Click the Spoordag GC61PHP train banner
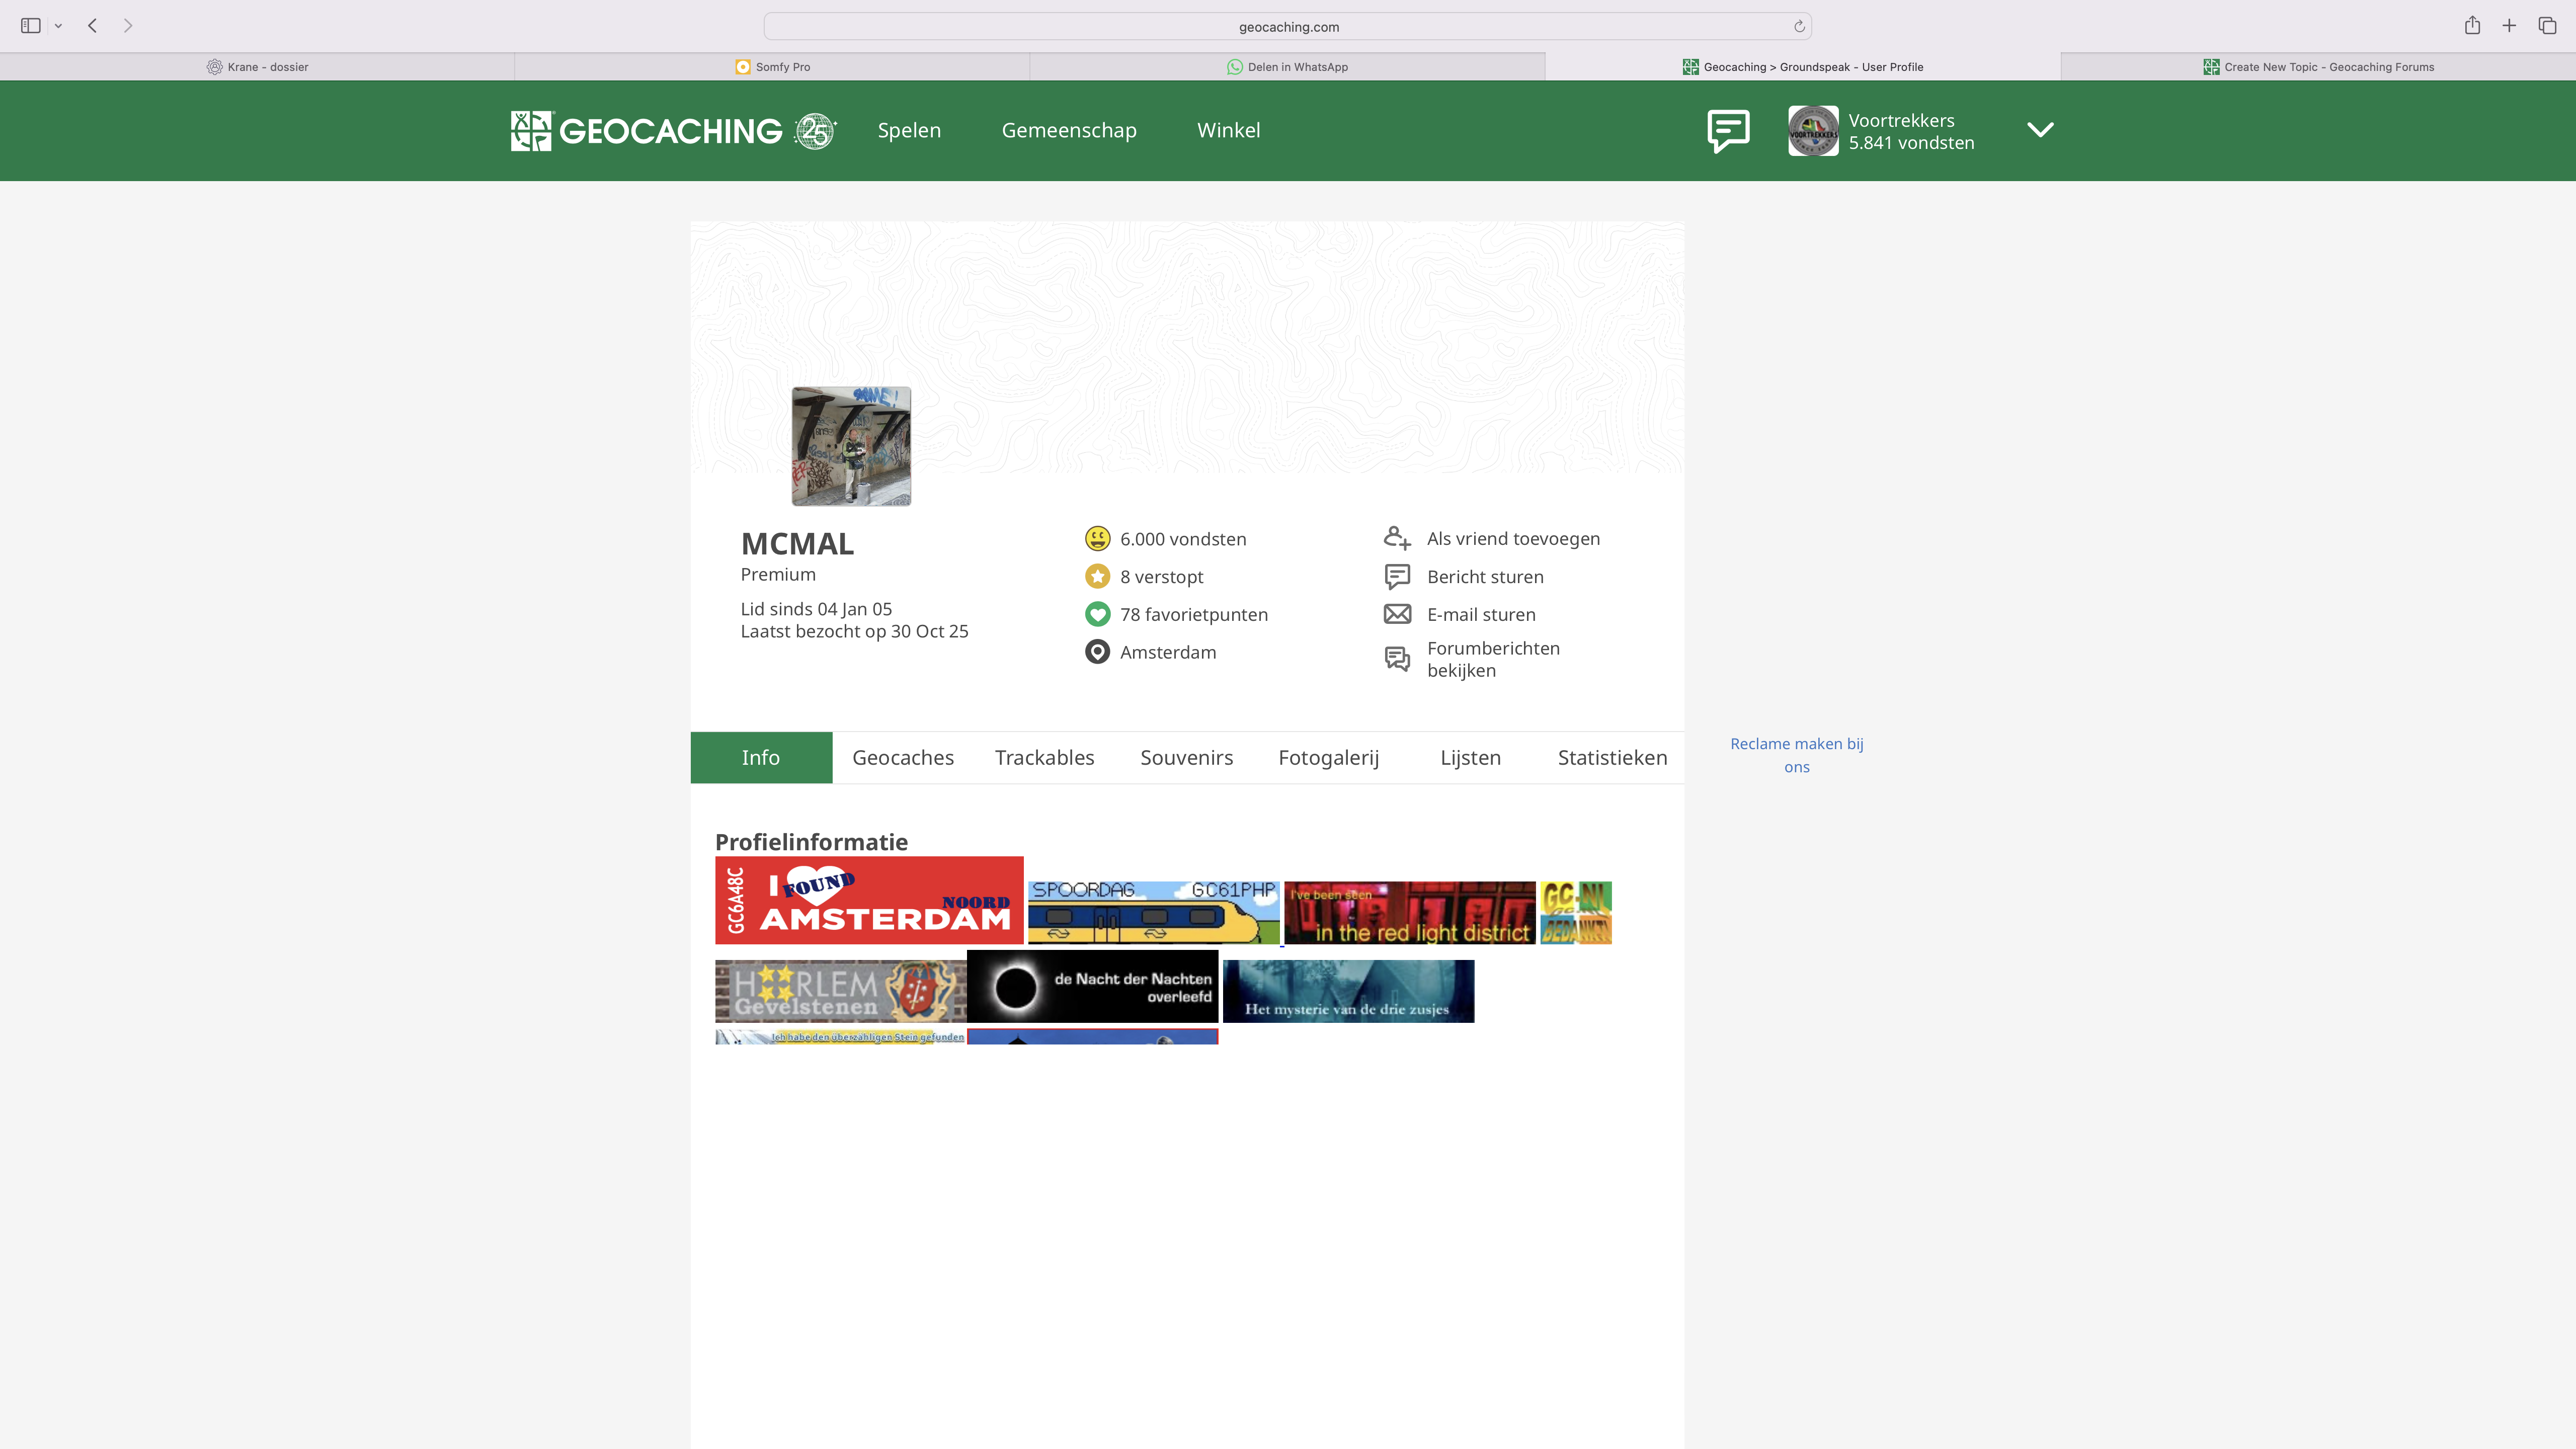This screenshot has width=2576, height=1449. (x=1153, y=912)
